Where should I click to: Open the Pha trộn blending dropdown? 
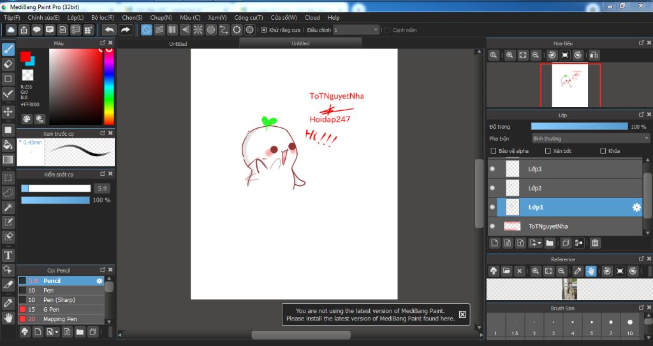591,139
